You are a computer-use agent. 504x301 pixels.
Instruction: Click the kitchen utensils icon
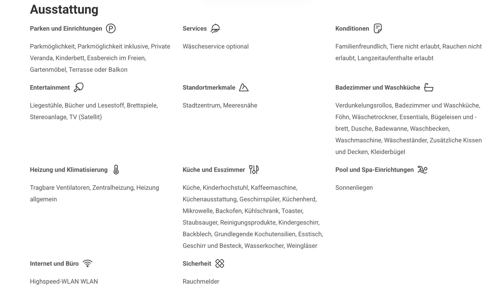click(254, 170)
